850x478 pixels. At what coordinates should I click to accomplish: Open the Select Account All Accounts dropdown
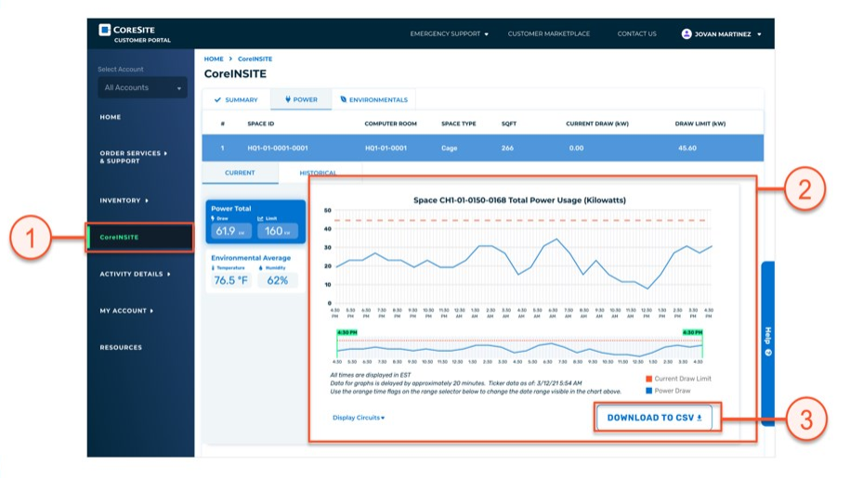click(x=142, y=88)
